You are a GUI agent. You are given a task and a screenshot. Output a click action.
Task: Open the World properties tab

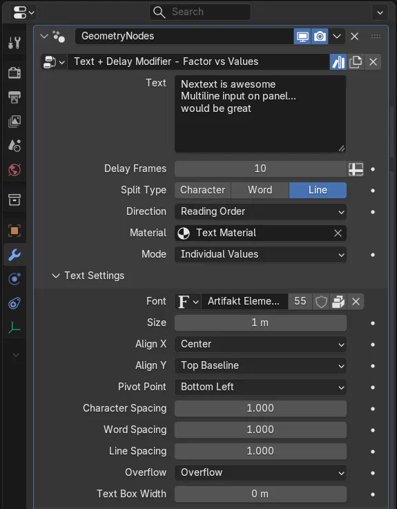(14, 169)
